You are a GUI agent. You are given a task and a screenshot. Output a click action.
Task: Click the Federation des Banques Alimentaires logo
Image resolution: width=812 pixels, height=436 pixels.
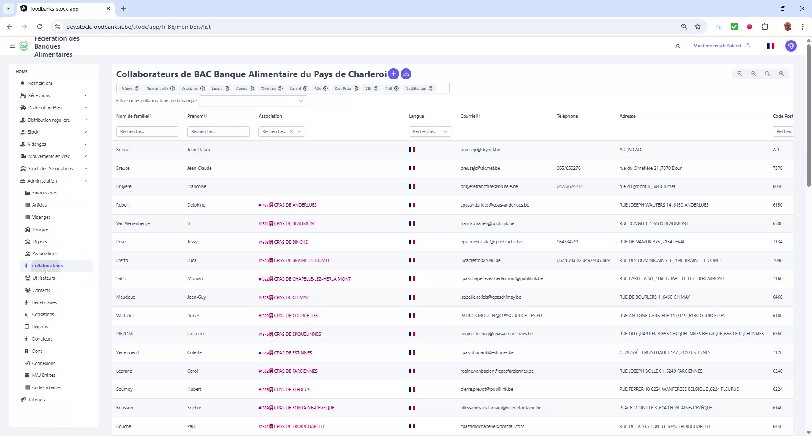point(24,46)
